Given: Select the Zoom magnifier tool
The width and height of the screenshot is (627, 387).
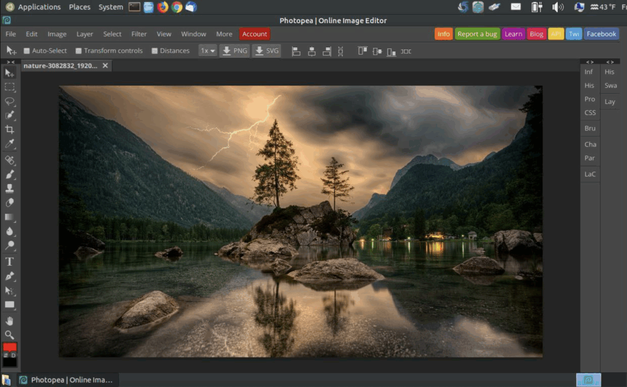Looking at the screenshot, I should [x=10, y=335].
